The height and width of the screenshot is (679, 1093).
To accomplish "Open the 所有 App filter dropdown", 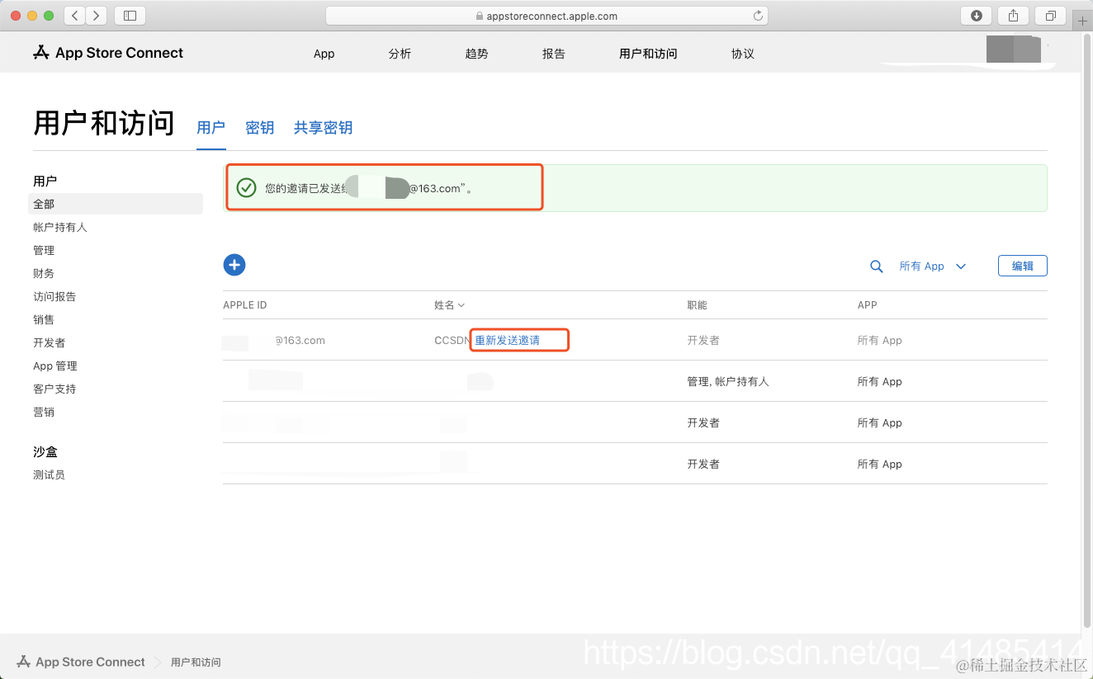I will pos(932,266).
